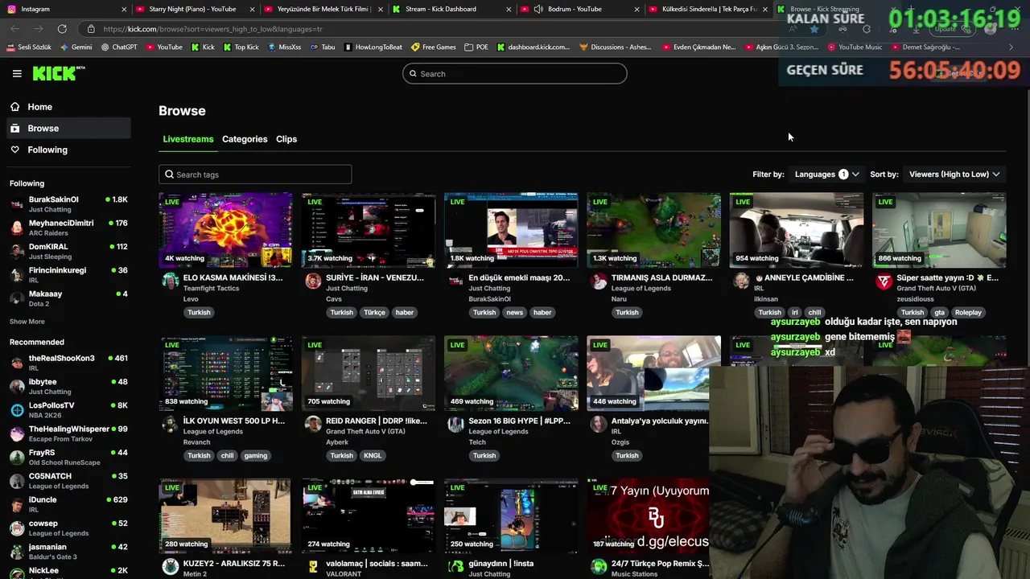Click DomKIRAL avatar in Following list

17,252
